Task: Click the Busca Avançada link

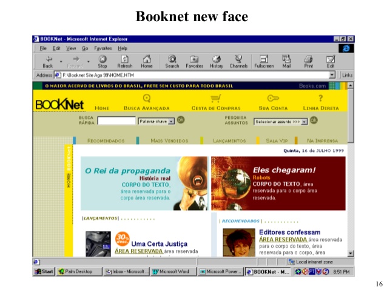Action: [147, 108]
